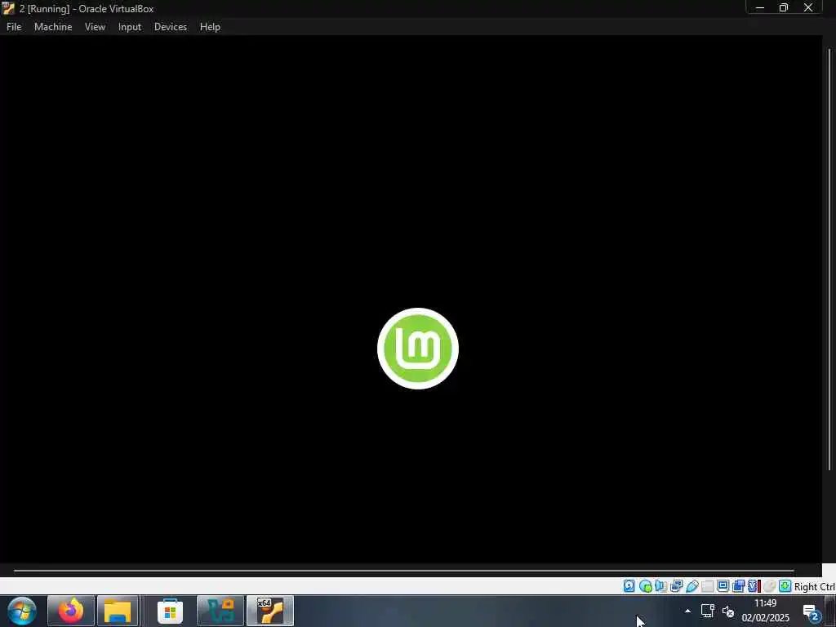836x627 pixels.
Task: Click the muted volume tray icon
Action: (727, 611)
